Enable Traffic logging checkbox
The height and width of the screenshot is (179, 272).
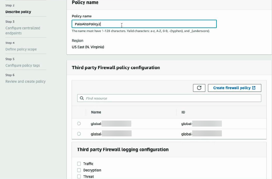pyautogui.click(x=79, y=164)
